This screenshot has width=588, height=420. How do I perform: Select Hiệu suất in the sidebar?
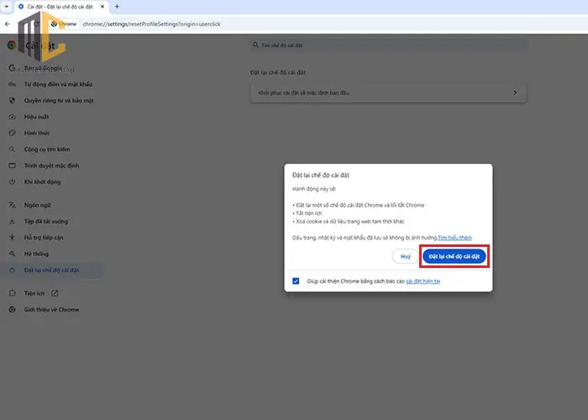(x=36, y=117)
